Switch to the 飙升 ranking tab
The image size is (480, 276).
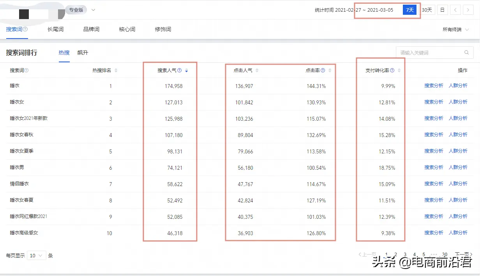click(x=83, y=53)
